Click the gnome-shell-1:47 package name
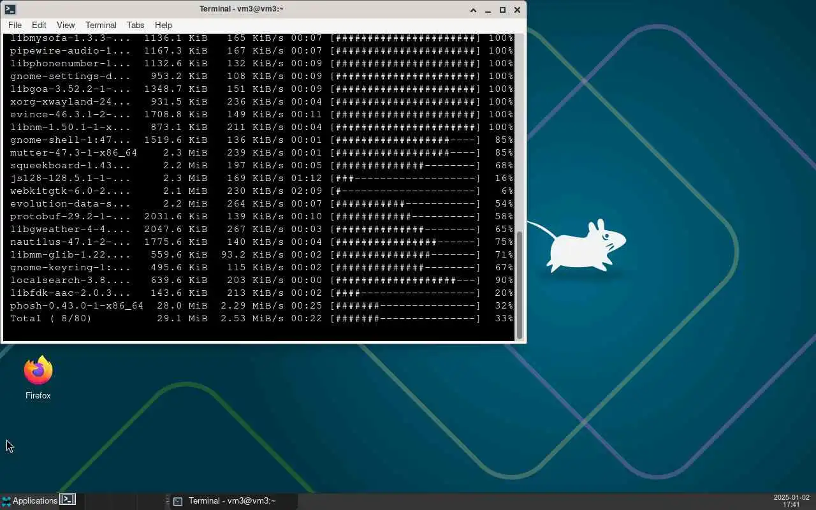Screen dimensions: 816x510 click(x=70, y=140)
